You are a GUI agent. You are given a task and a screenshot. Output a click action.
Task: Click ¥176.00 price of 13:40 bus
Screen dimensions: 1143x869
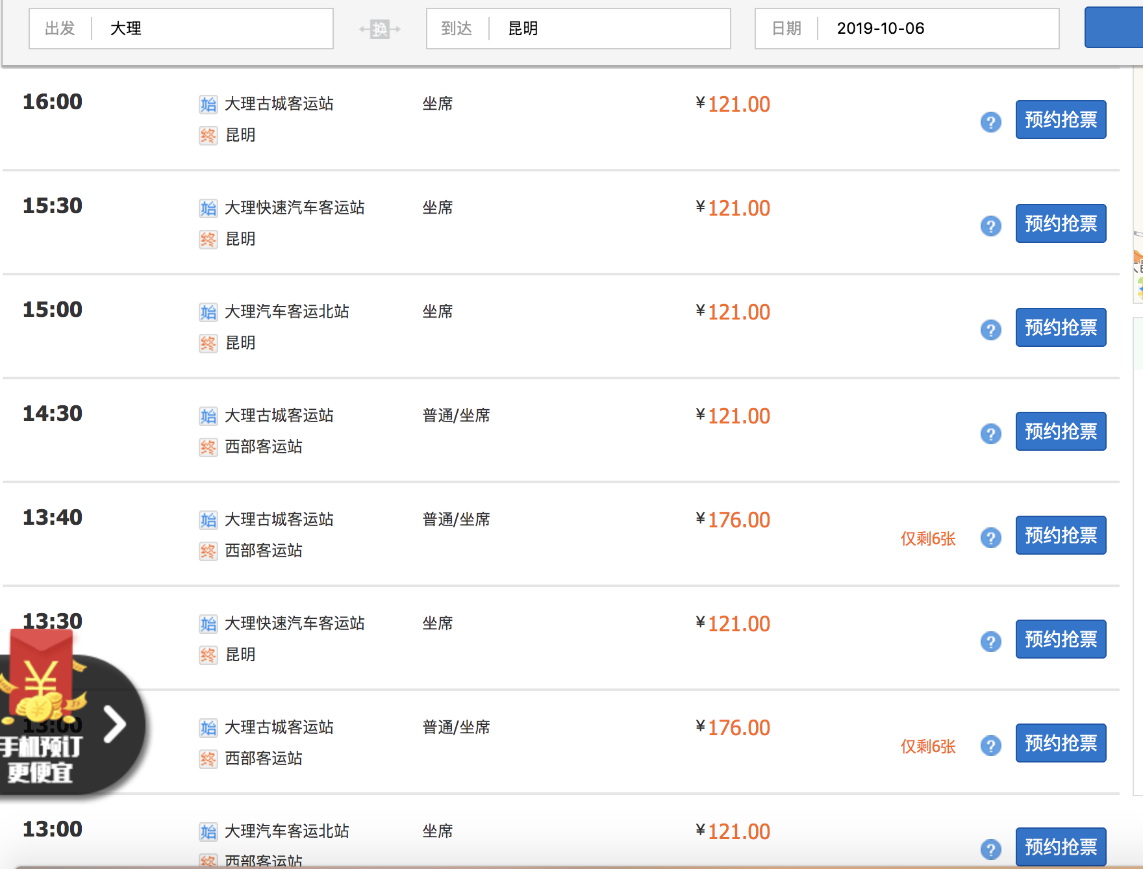click(733, 520)
